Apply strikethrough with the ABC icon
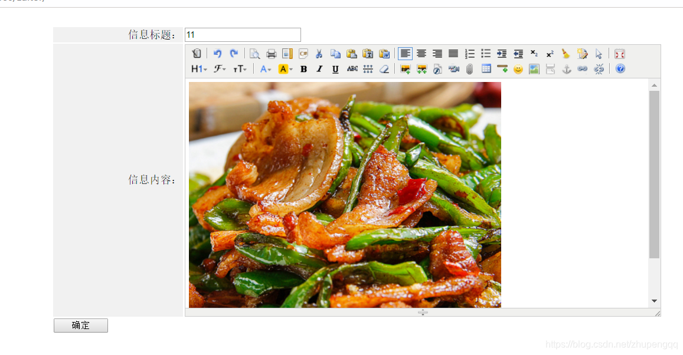Screen dimensions: 683x355 point(352,69)
